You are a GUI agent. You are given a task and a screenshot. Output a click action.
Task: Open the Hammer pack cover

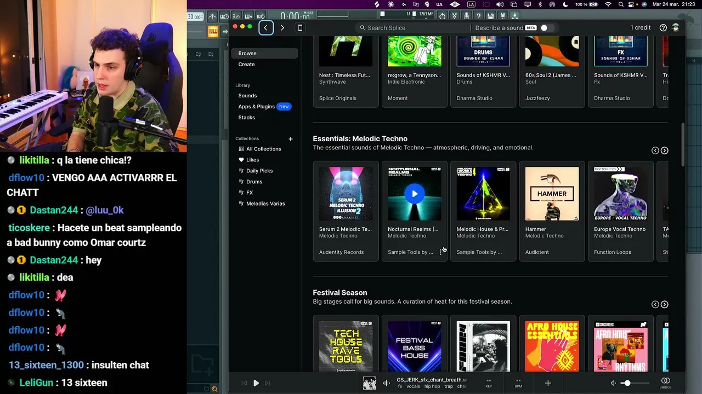click(x=552, y=194)
